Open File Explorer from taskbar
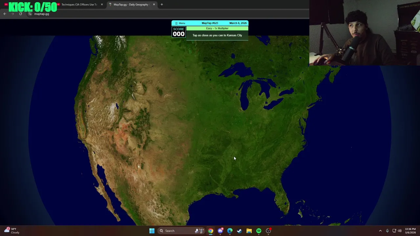This screenshot has height=236, width=420. [x=249, y=231]
